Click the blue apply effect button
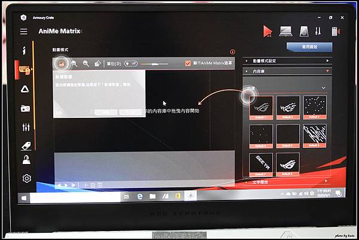Viewport: 359px width, 240px height. tap(309, 47)
